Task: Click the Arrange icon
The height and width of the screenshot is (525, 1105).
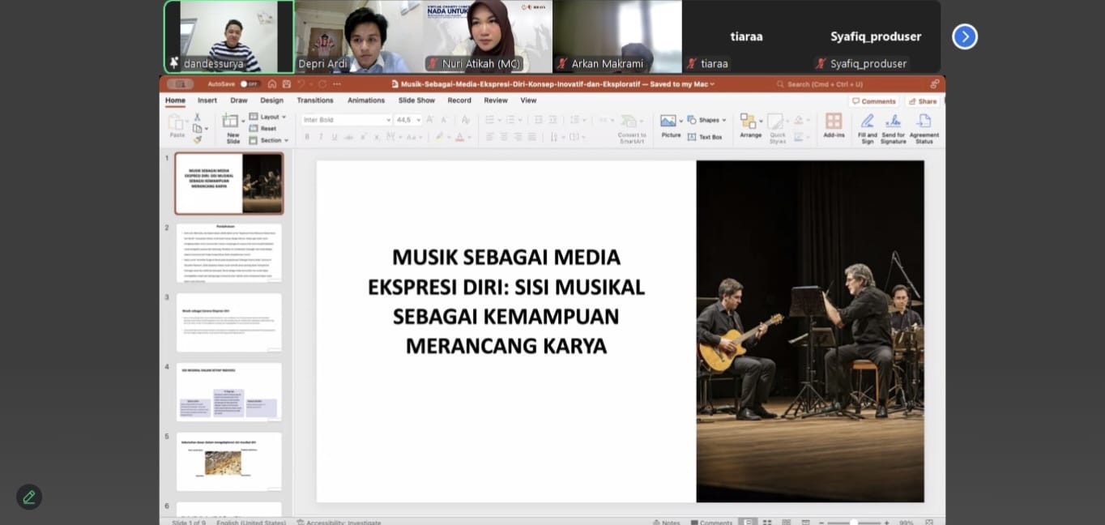Action: 749,122
